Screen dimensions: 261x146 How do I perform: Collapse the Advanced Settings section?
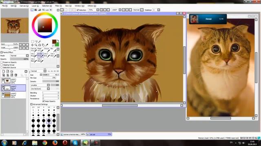(31, 104)
